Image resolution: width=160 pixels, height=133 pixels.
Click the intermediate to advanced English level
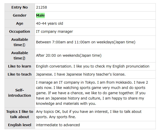58,125
